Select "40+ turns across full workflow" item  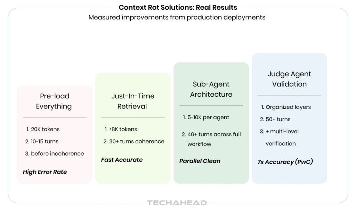(x=214, y=139)
